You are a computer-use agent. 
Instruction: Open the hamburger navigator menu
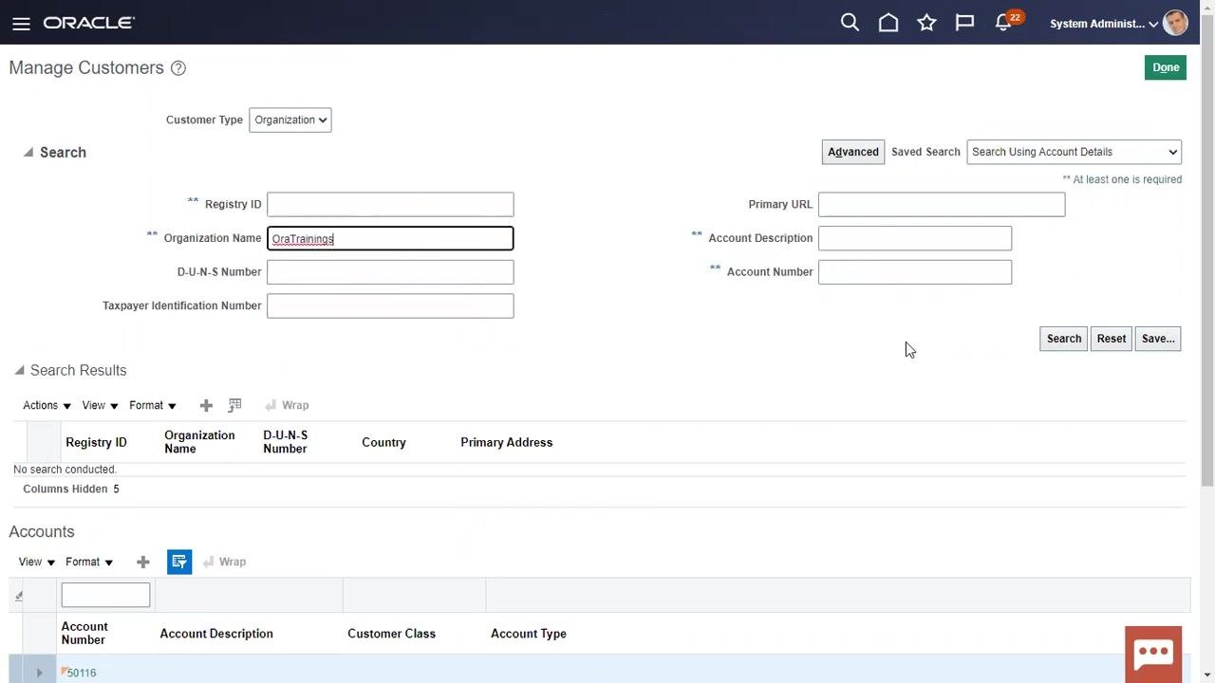click(21, 24)
